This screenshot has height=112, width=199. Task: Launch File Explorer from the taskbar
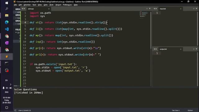click(7, 16)
